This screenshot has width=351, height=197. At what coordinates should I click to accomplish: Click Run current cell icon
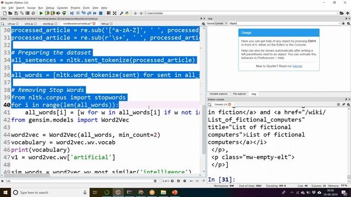(x=47, y=13)
